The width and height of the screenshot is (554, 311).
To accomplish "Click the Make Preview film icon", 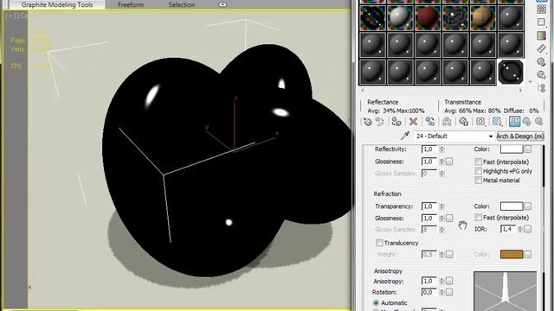I will pos(541,48).
